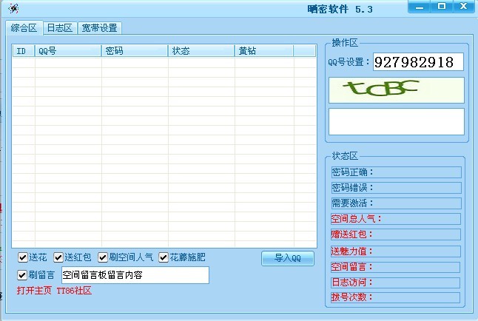This screenshot has height=321, width=478.
Task: Click the 空间总人气 status field
Action: (x=396, y=219)
